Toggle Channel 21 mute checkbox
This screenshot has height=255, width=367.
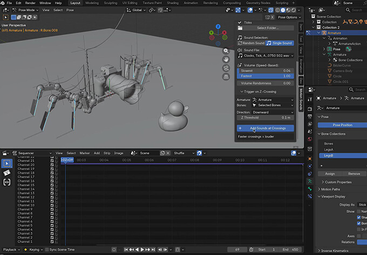(52, 160)
